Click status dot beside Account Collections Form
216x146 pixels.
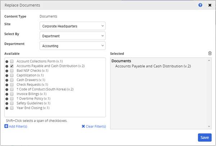click(7, 62)
